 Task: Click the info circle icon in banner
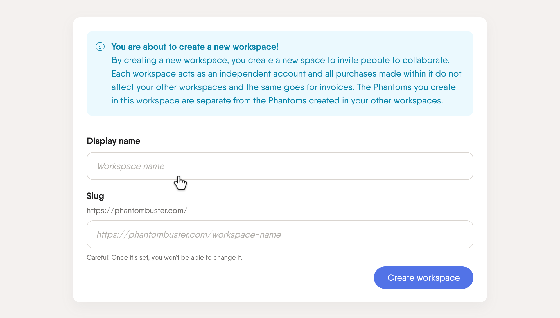(x=100, y=47)
